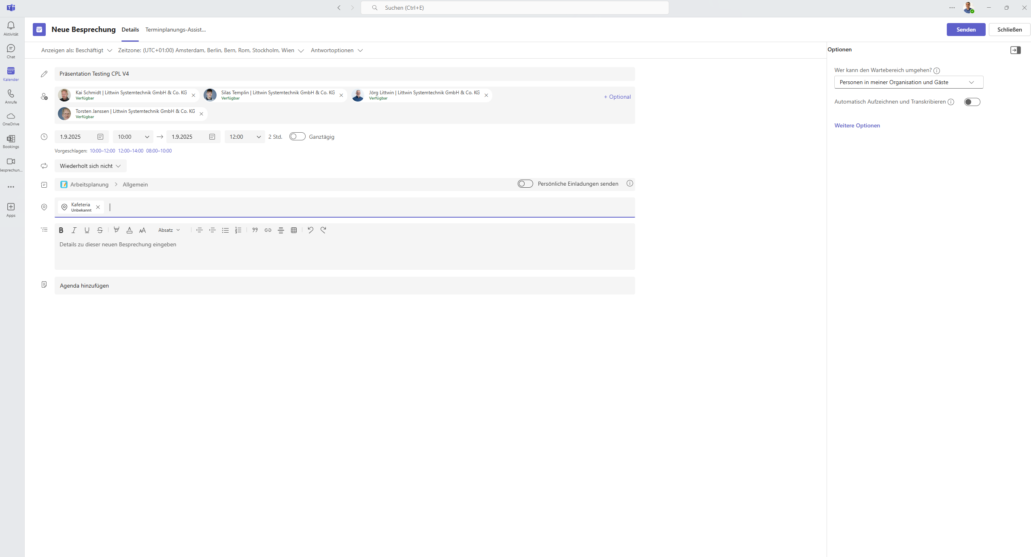Open the Wiederholt sich nicht dropdown
This screenshot has width=1031, height=557.
(x=90, y=166)
